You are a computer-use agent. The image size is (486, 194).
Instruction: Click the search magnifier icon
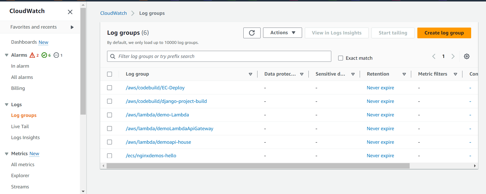(x=113, y=56)
